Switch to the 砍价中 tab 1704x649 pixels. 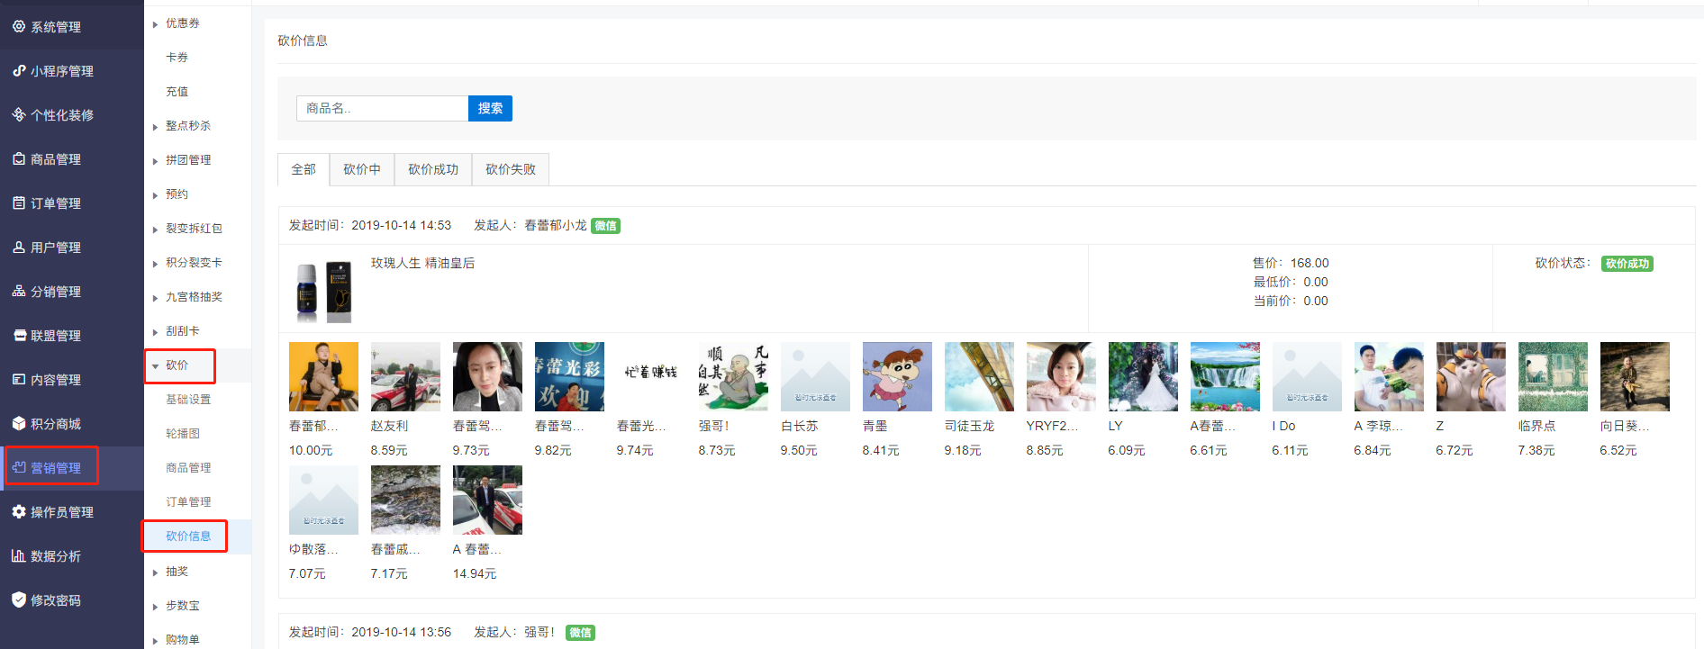pyautogui.click(x=362, y=169)
